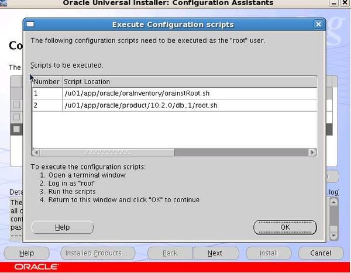The height and width of the screenshot is (273, 351).
Task: Click script number 2 cell
Action: click(47, 105)
